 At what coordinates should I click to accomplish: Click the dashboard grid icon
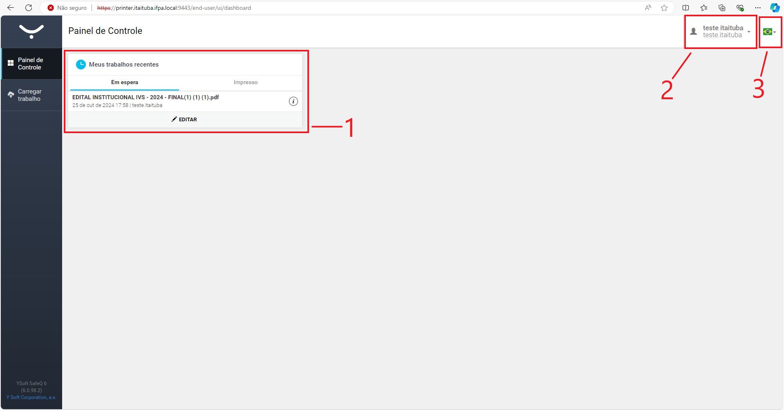click(x=11, y=63)
